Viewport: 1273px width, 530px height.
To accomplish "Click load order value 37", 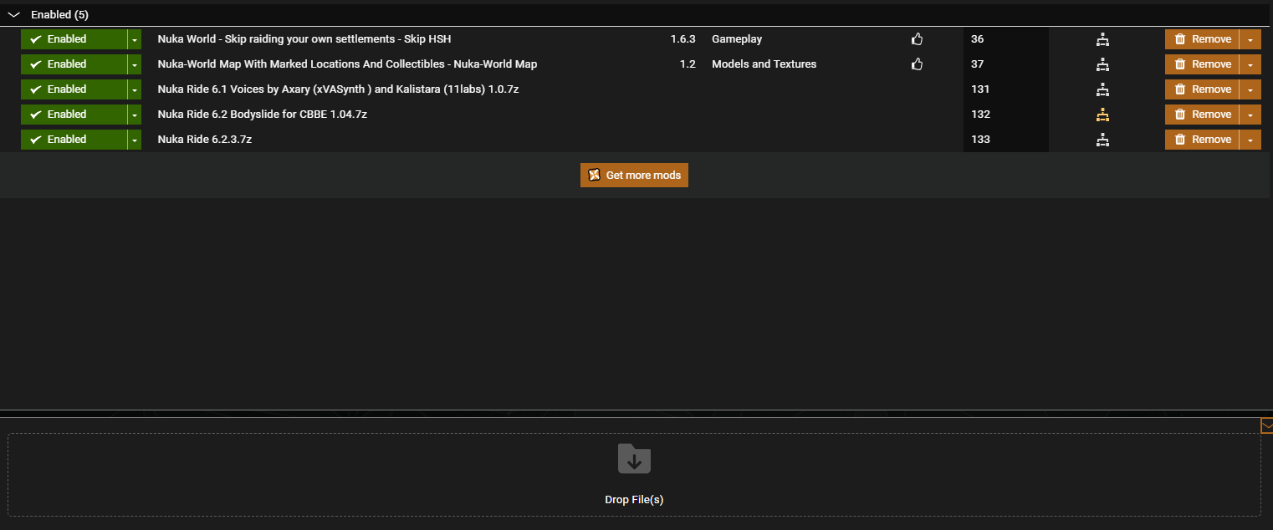I will pos(977,64).
